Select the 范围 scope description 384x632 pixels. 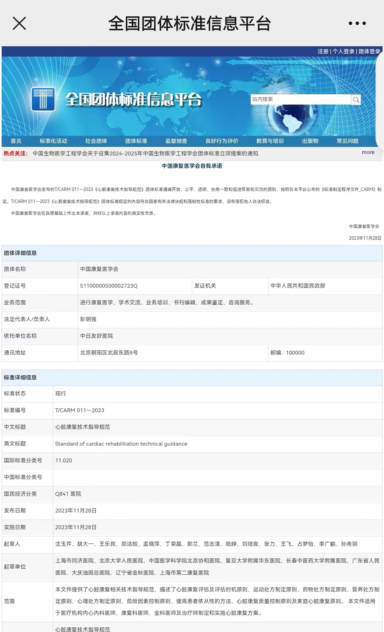(x=217, y=601)
